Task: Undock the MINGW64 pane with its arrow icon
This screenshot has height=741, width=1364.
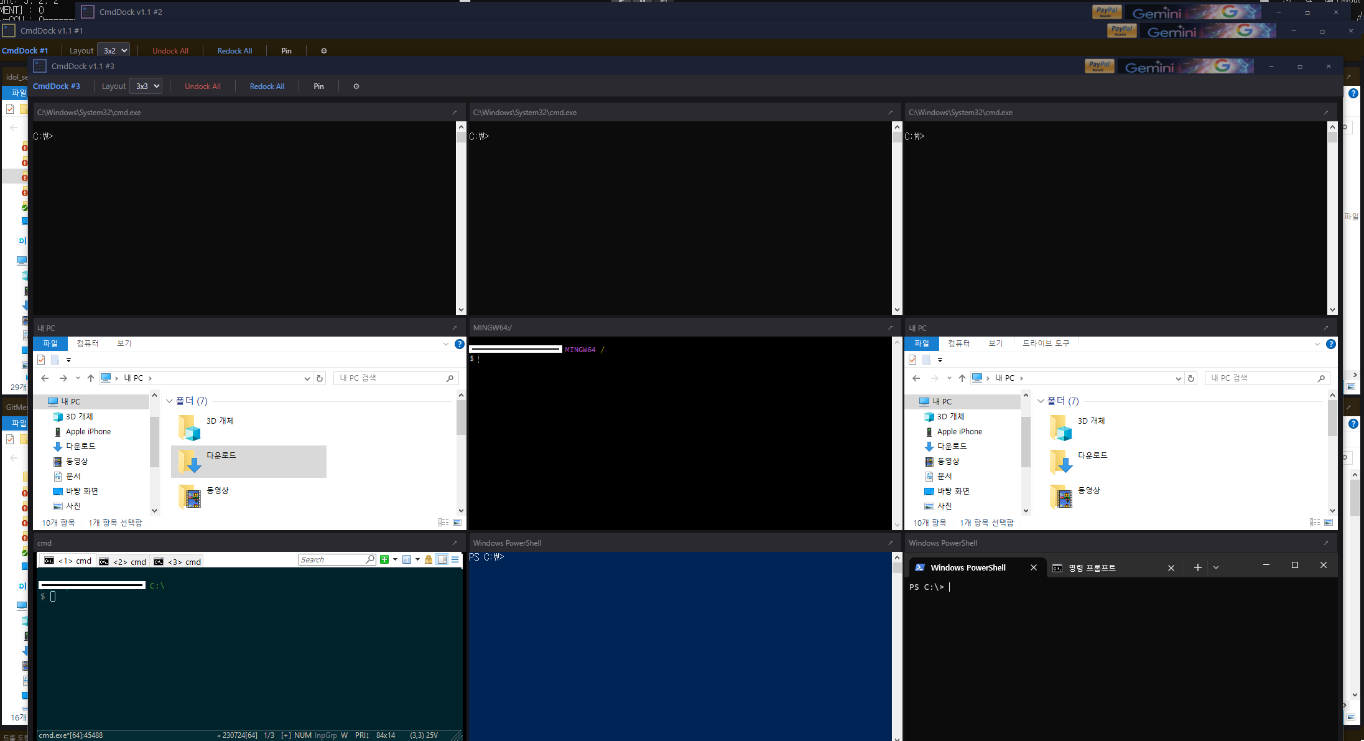Action: 890,328
